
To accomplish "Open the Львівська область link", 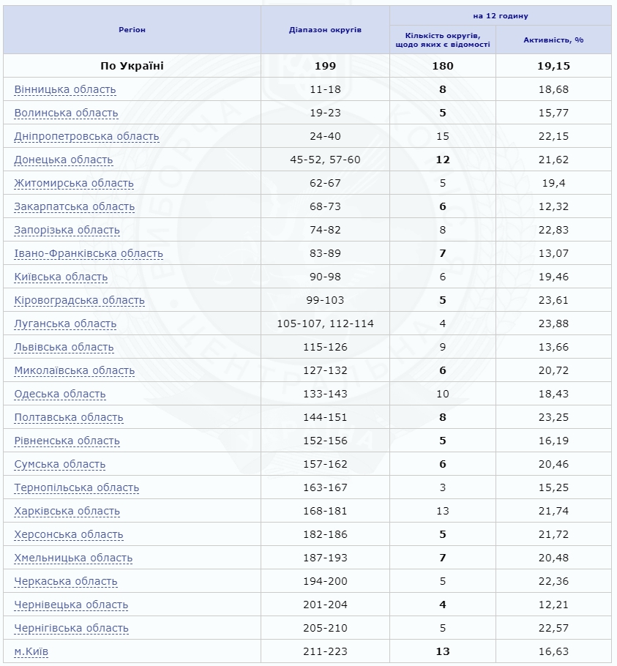I will (x=64, y=347).
